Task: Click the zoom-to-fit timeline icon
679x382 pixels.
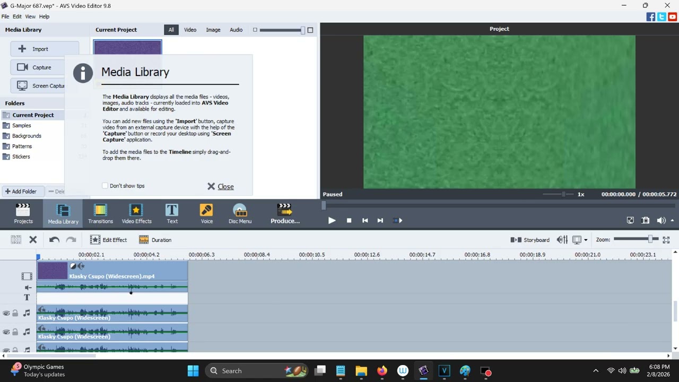Action: tap(666, 240)
